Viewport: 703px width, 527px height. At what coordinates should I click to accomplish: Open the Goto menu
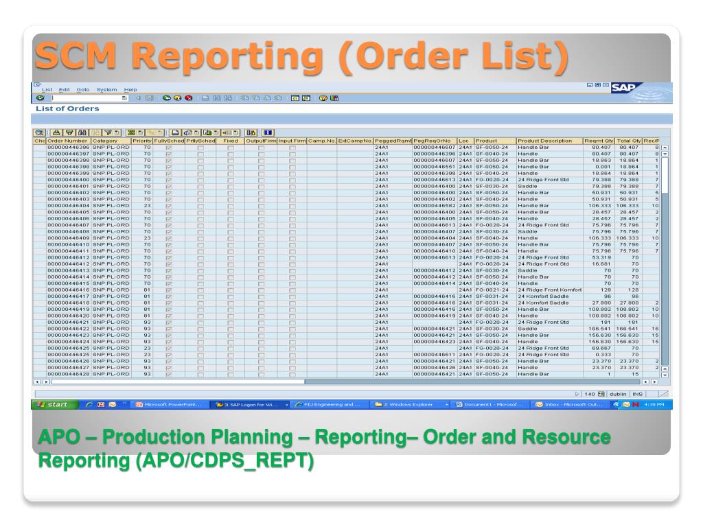click(83, 90)
